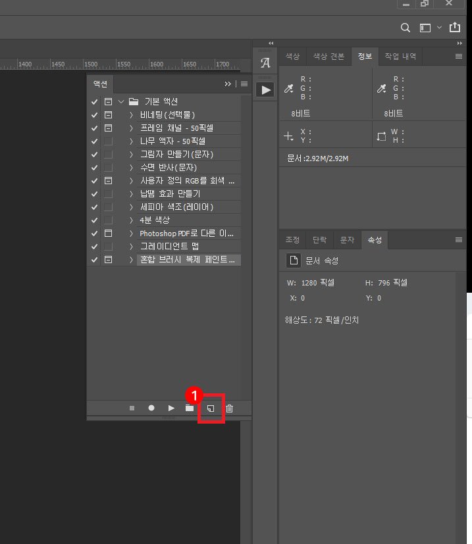Viewport: 472px width, 544px height.
Task: Click the begin recording circle button
Action: coord(151,408)
